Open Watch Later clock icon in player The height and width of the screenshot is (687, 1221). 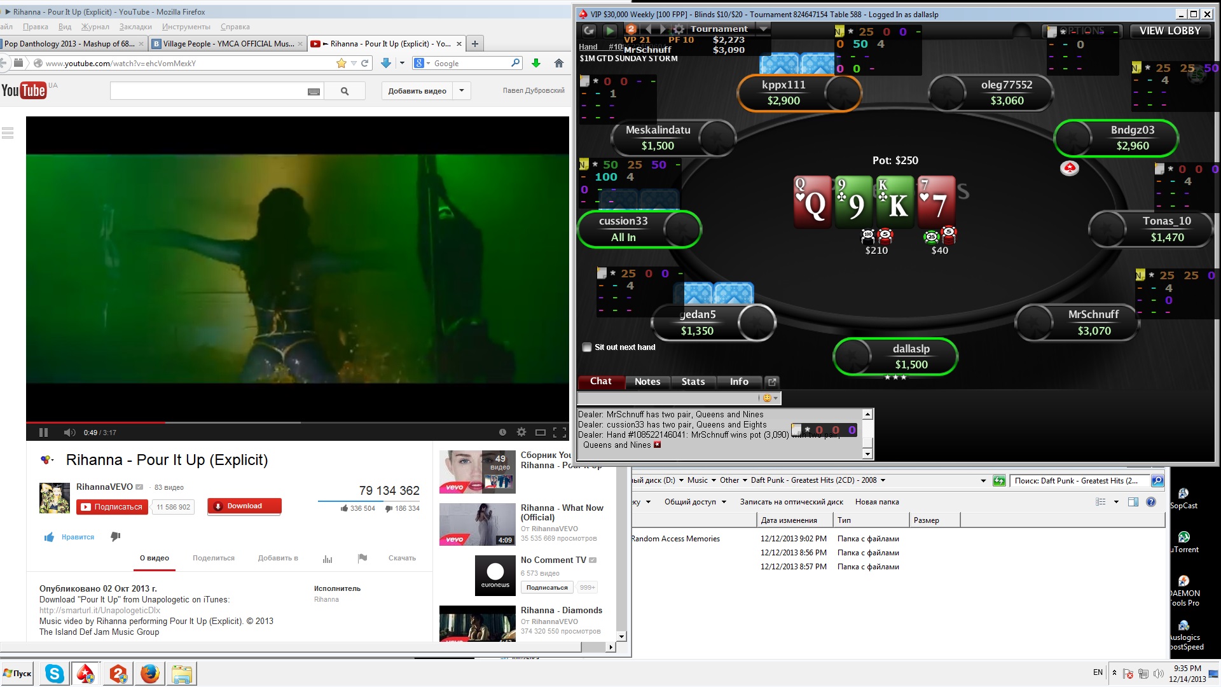[502, 433]
